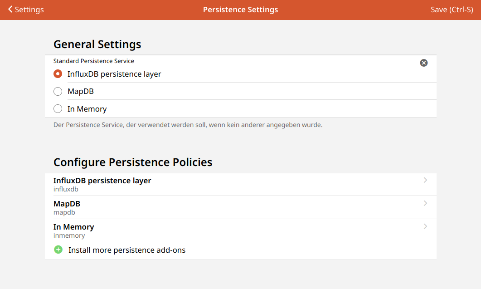Open the mapdb policy configuration chevron
481x289 pixels.
click(x=425, y=203)
